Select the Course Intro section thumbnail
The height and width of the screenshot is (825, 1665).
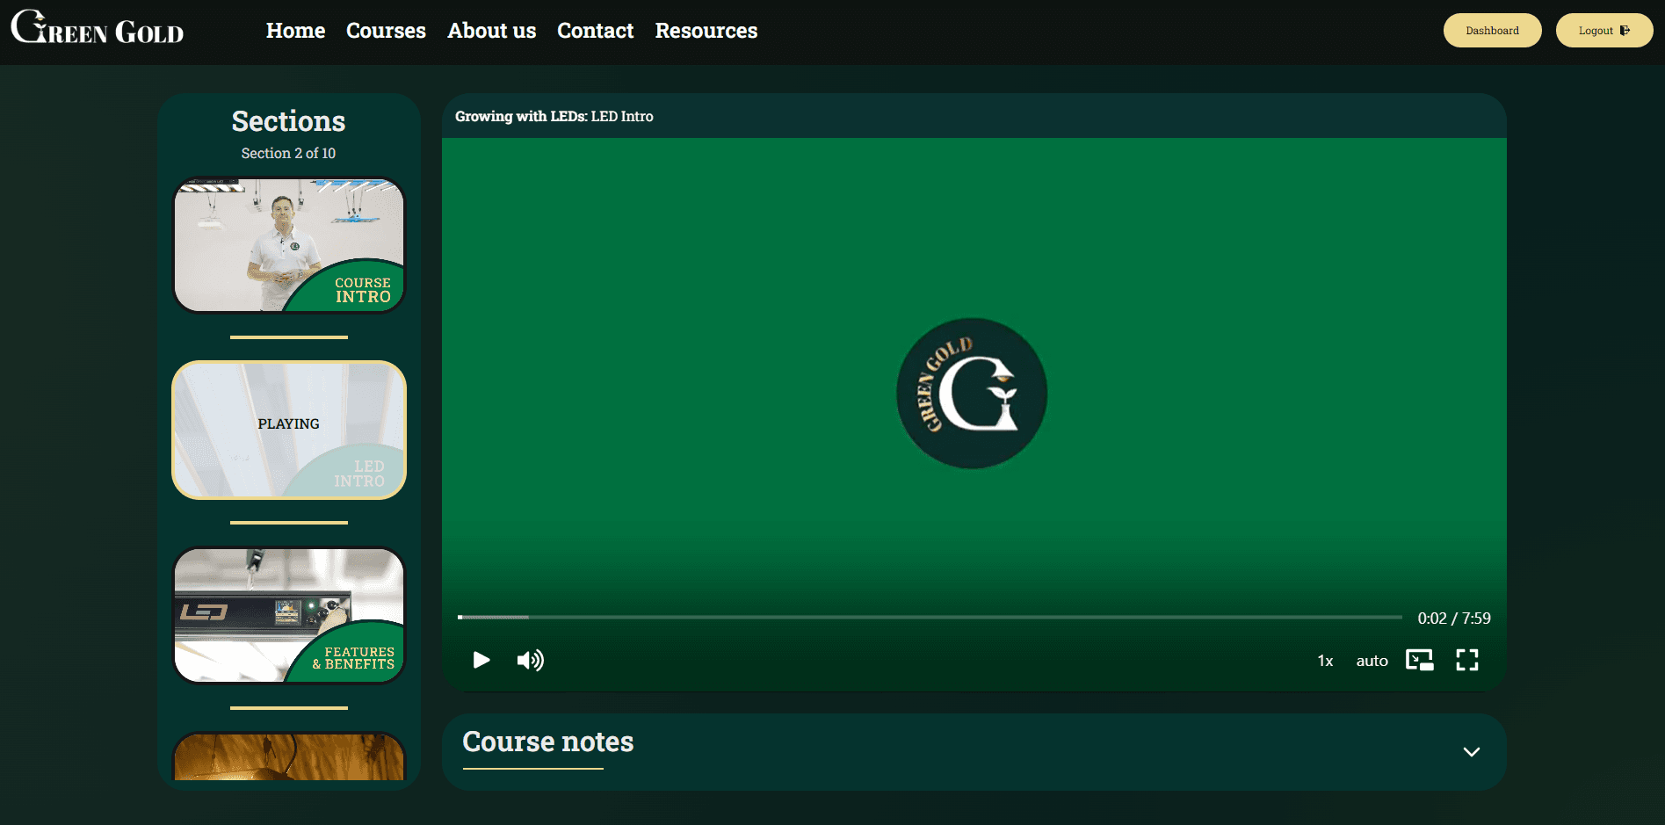[x=289, y=245]
